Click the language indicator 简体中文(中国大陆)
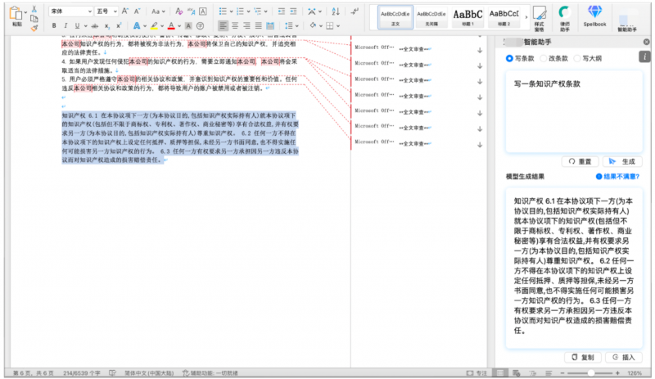 click(x=149, y=372)
